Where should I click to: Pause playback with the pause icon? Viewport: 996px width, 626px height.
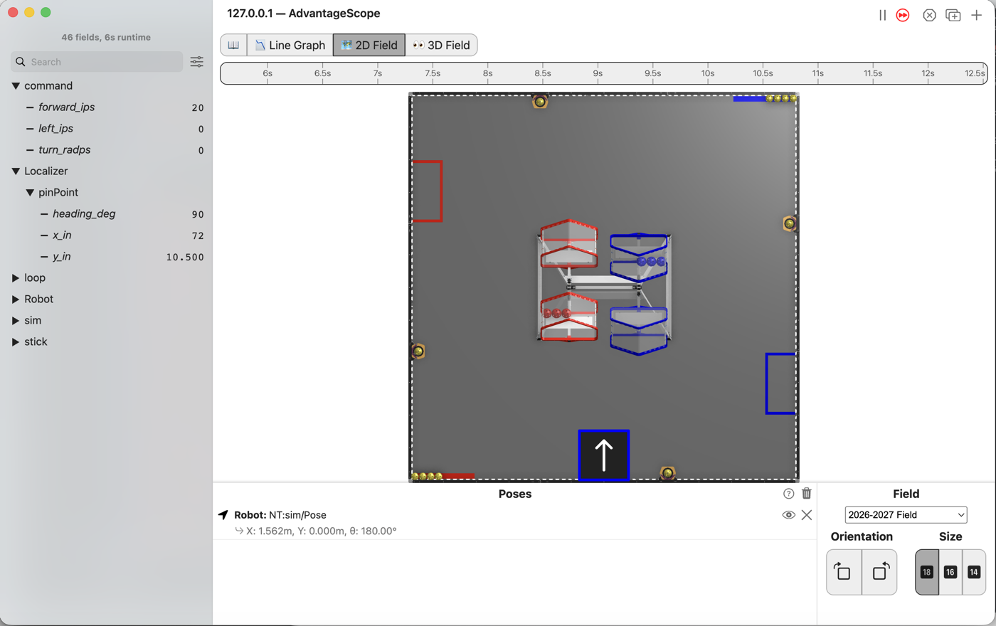point(882,15)
